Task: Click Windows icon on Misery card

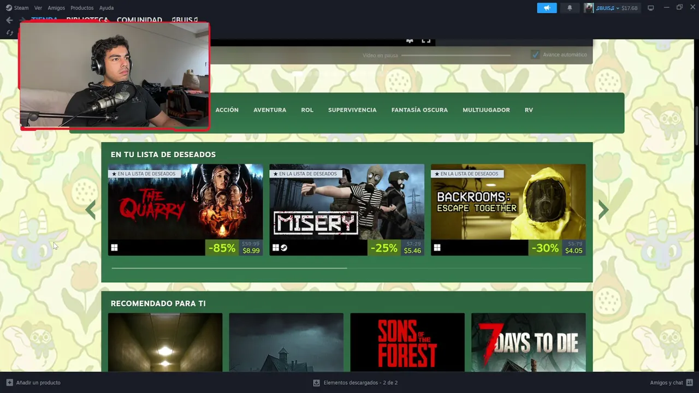Action: [x=276, y=248]
